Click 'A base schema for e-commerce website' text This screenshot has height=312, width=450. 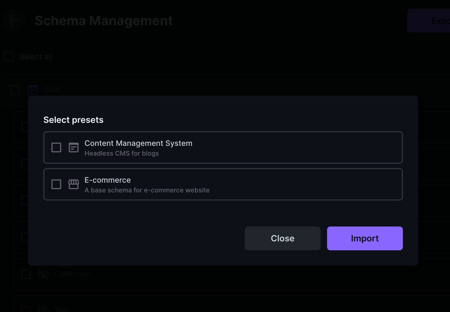click(147, 190)
